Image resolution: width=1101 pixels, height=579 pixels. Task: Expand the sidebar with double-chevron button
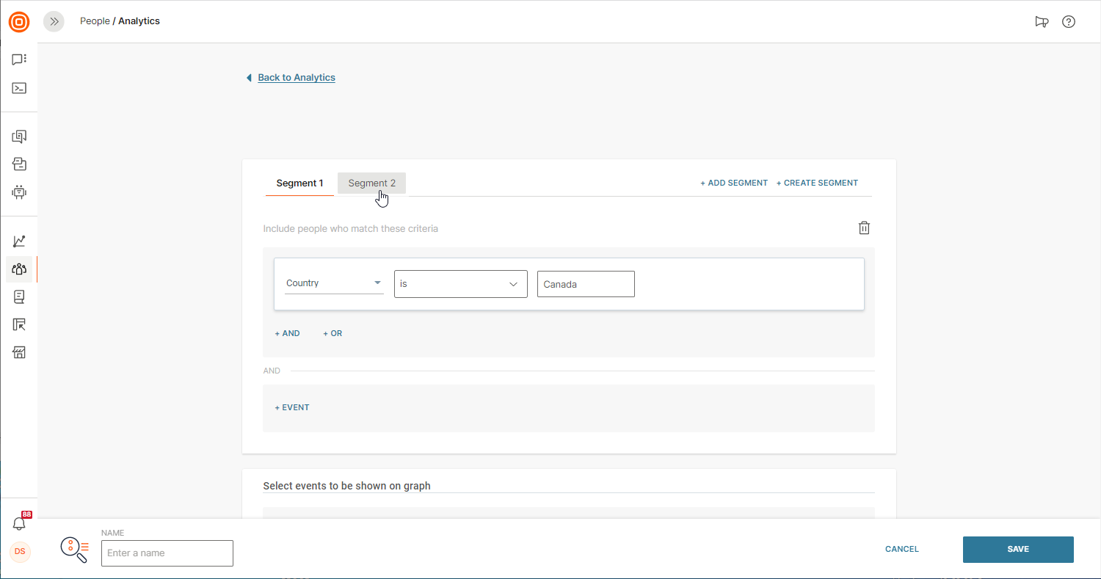point(54,22)
